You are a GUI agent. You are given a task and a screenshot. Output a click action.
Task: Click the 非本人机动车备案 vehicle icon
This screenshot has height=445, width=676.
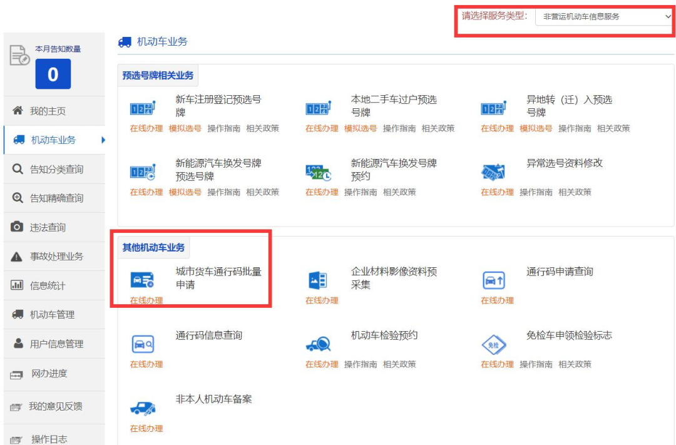point(142,408)
